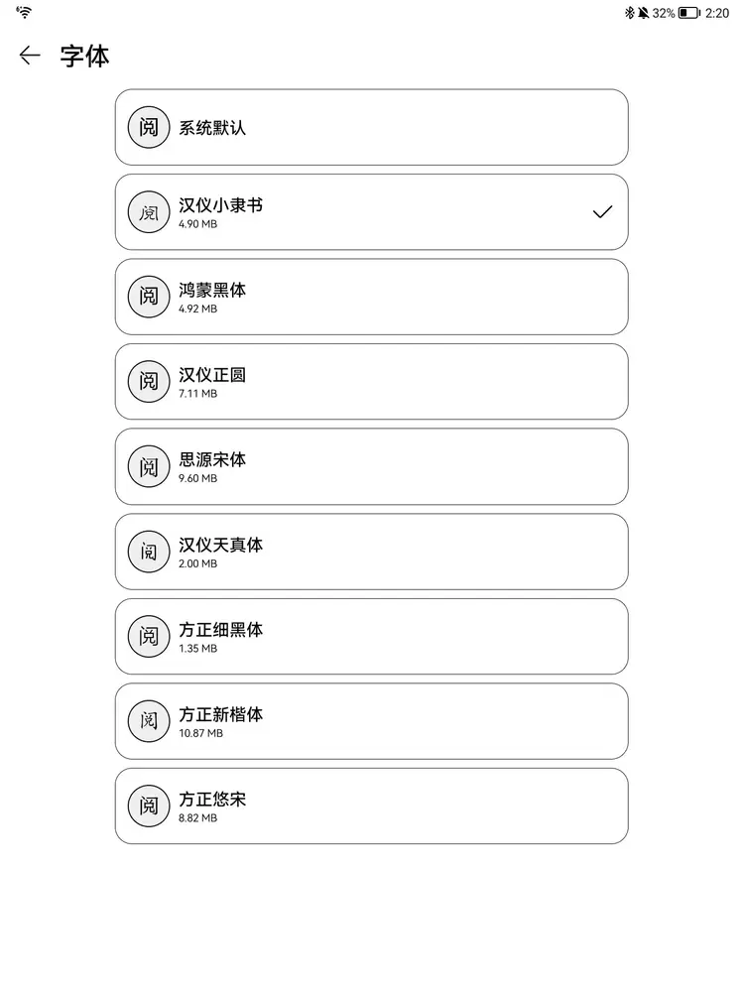This screenshot has height=992, width=744.
Task: Pick the 思源宋体 font entry
Action: click(x=371, y=466)
